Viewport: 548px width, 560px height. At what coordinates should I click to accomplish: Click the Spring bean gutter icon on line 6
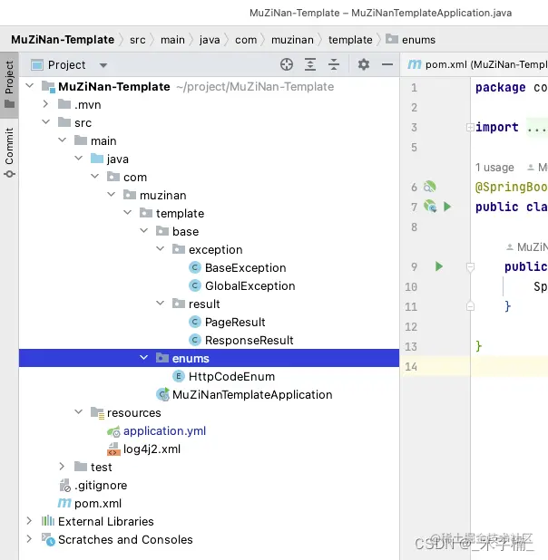tap(430, 187)
